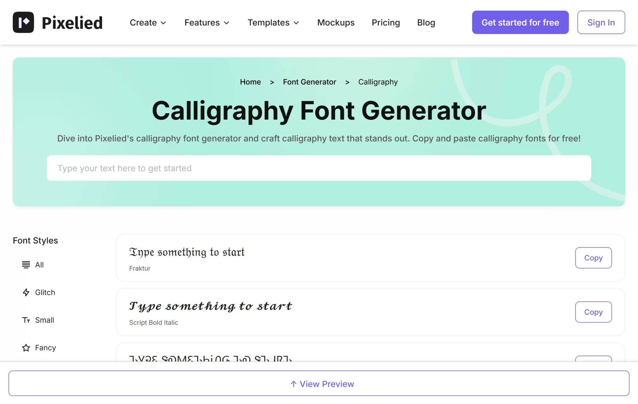Image resolution: width=638 pixels, height=404 pixels.
Task: Click the lines icon beside All
Action: click(x=26, y=265)
